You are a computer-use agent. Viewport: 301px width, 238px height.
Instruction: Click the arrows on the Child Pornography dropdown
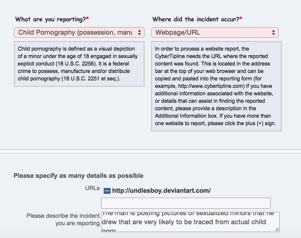pyautogui.click(x=140, y=32)
